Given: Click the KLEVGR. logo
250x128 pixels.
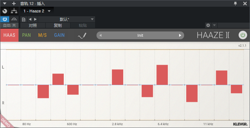Looking at the screenshot, I should (240, 124).
